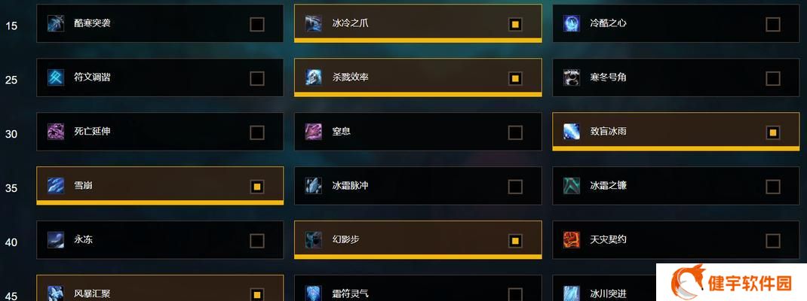The width and height of the screenshot is (807, 301).
Task: Uncheck the 杀戮效率 checkbox
Action: pyautogui.click(x=515, y=78)
